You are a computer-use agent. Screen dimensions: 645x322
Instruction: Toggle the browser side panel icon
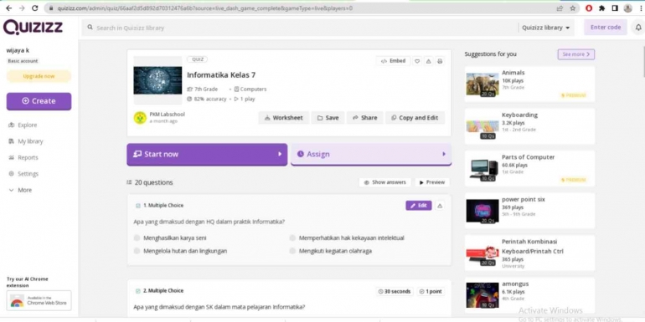(615, 8)
